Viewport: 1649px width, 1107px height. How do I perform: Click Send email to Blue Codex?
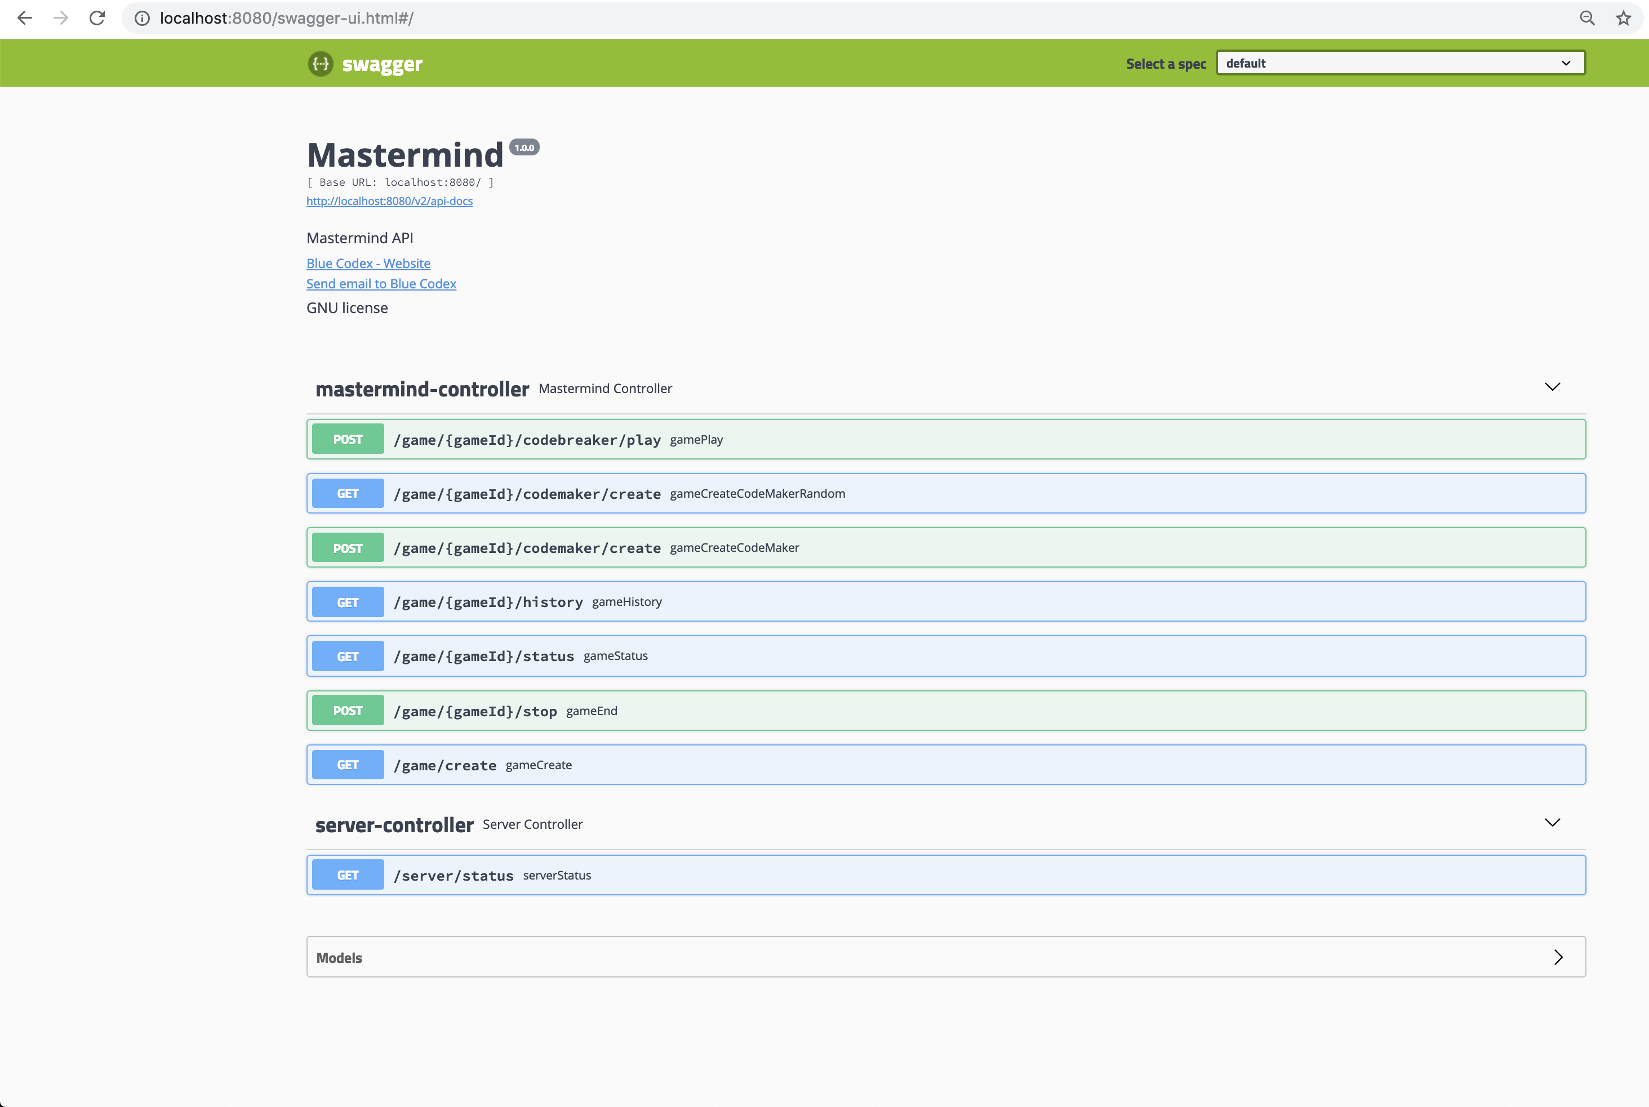(x=381, y=284)
